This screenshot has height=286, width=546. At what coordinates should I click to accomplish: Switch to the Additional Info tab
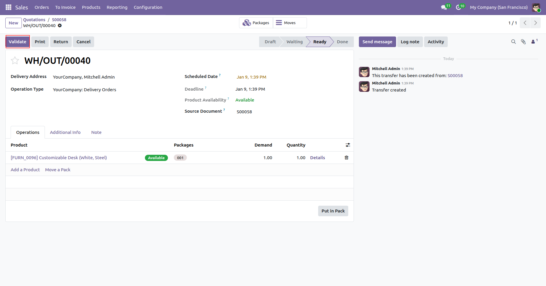point(65,132)
